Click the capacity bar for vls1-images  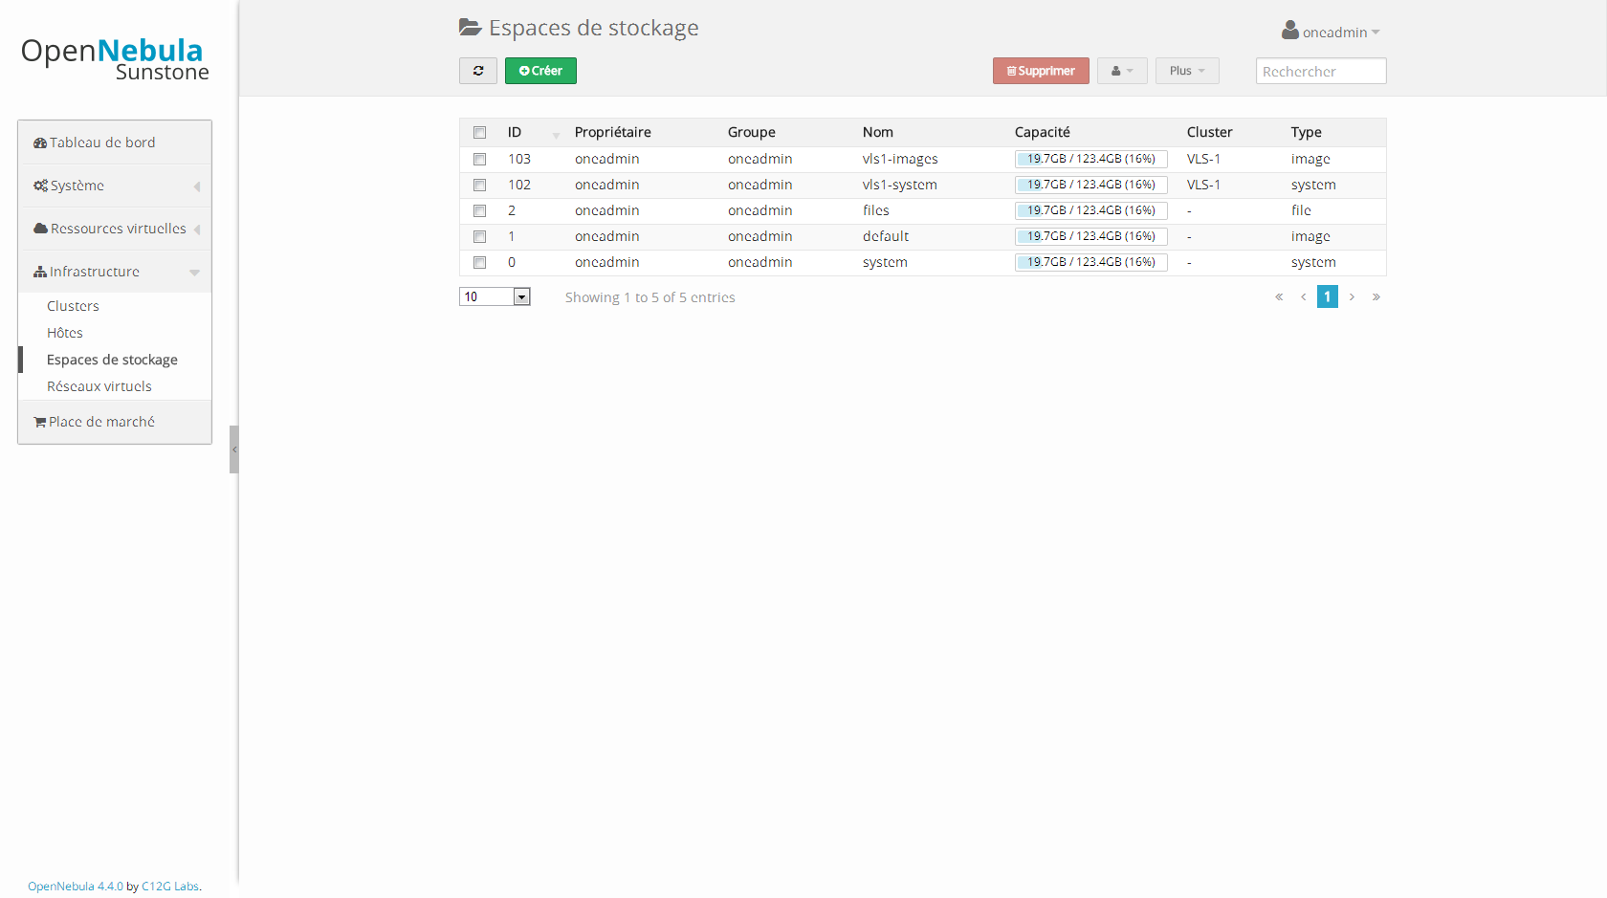(1091, 159)
